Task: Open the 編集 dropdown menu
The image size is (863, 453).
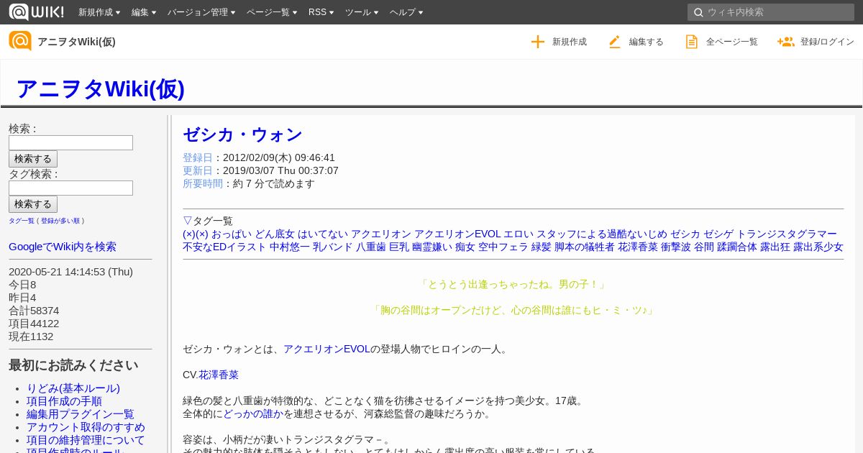Action: 144,12
